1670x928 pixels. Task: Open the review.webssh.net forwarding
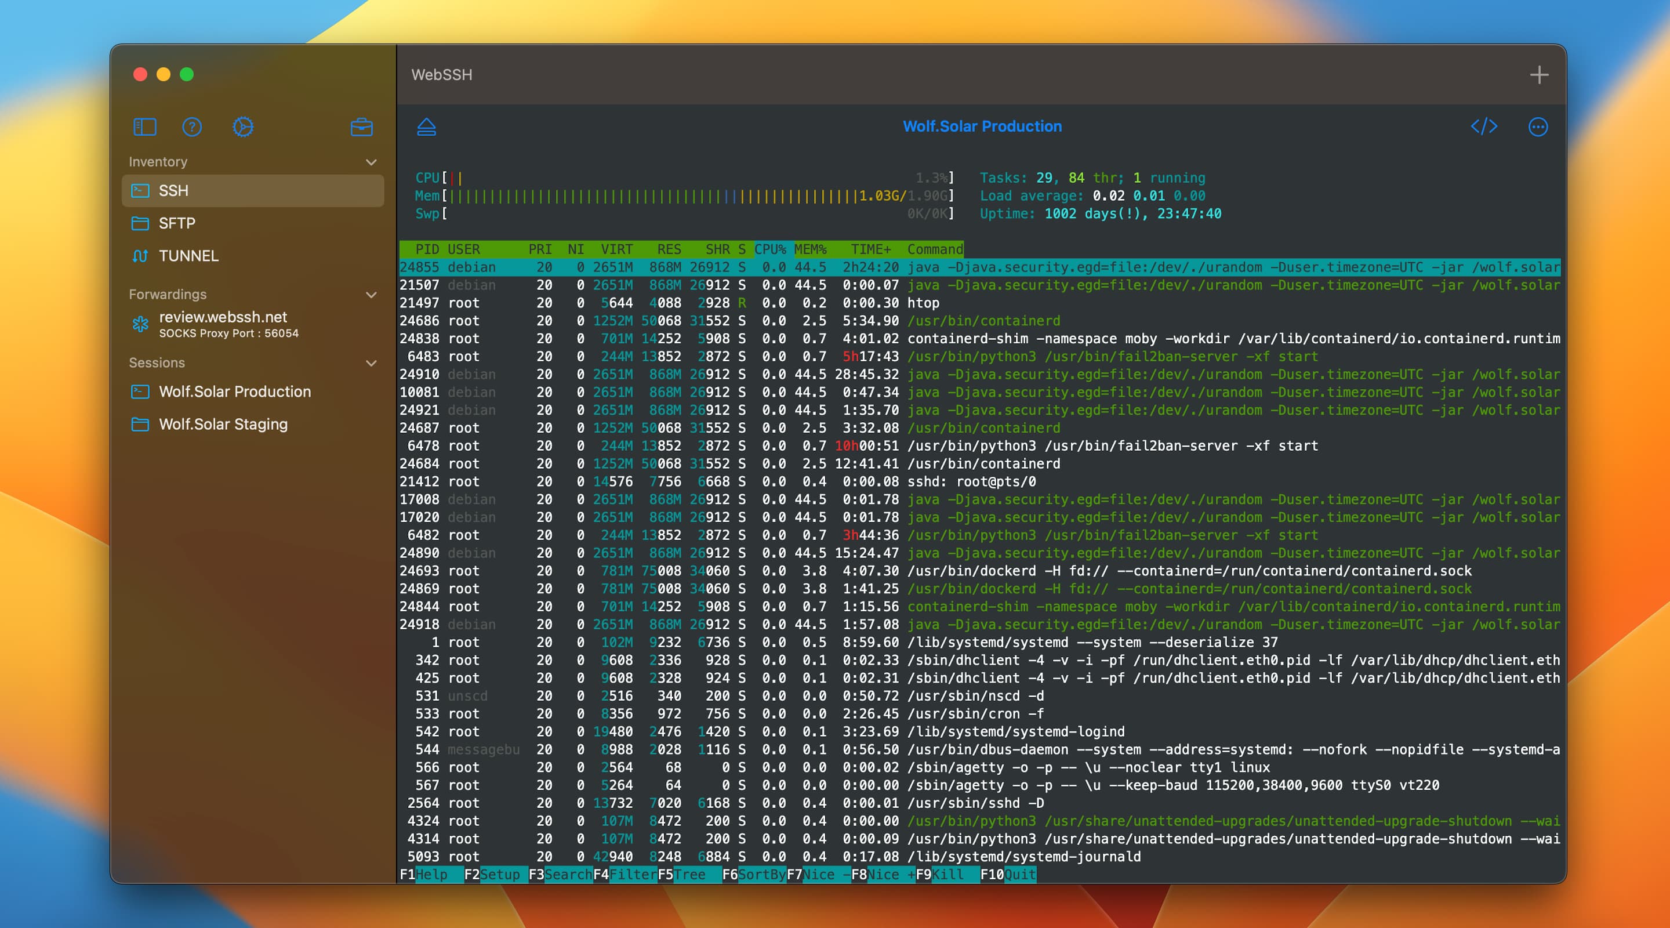[253, 324]
